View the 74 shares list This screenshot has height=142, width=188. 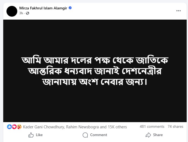click(175, 126)
